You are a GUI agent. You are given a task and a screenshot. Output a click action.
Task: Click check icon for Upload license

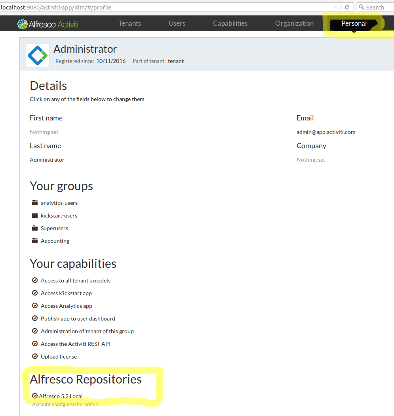click(x=35, y=356)
